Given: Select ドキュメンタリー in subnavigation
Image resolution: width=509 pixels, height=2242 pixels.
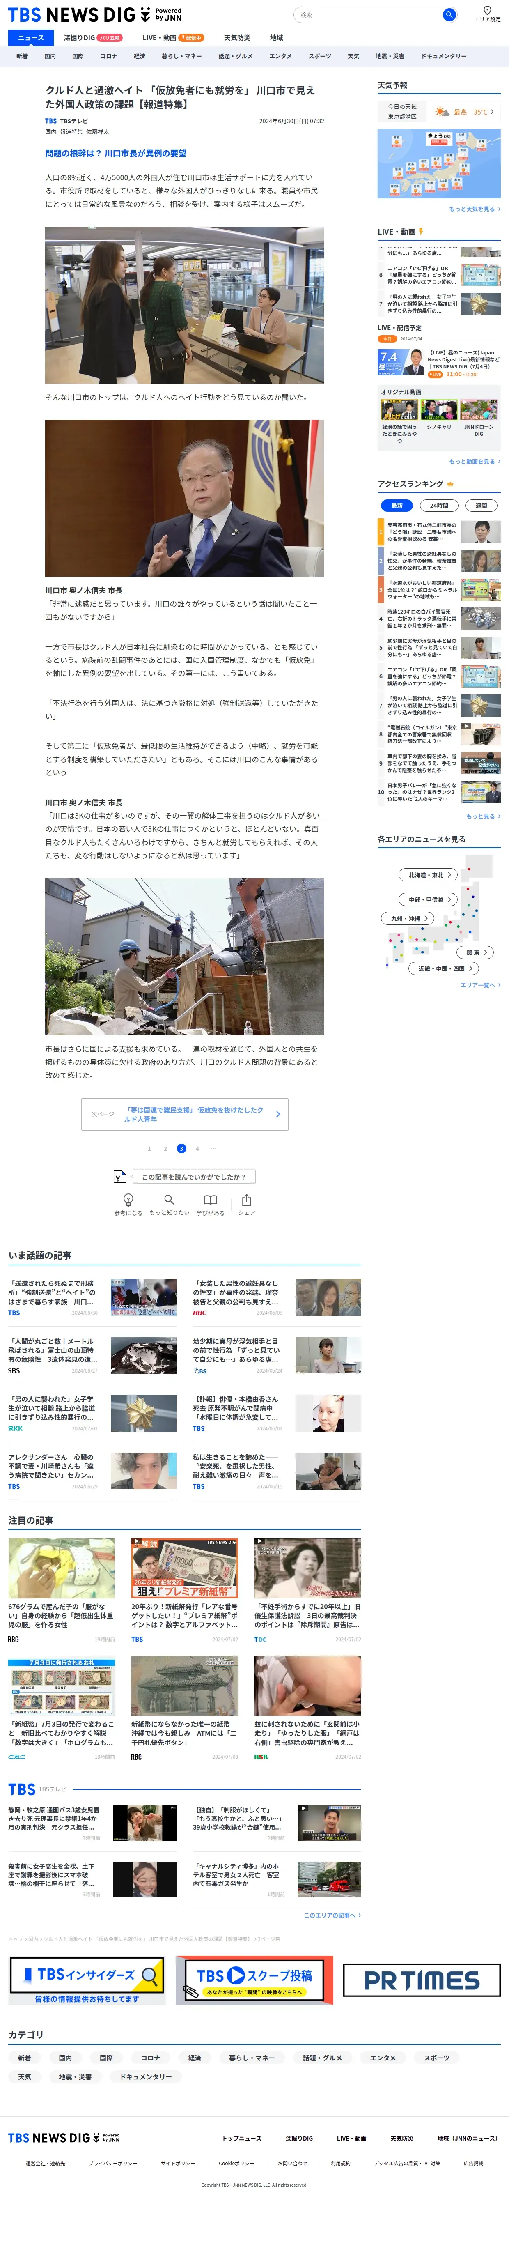Looking at the screenshot, I should coord(443,57).
